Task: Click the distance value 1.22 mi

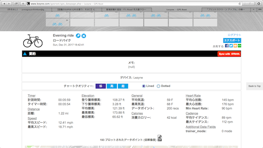Action: pos(63,113)
